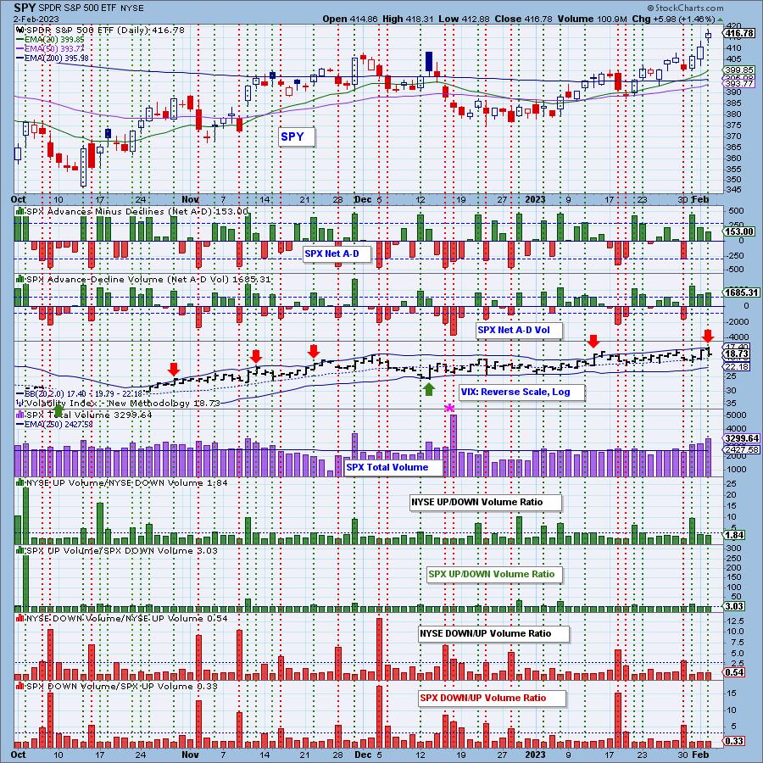Click the boxed SPY annotation inside the price panel
The image size is (763, 763).
(x=297, y=136)
